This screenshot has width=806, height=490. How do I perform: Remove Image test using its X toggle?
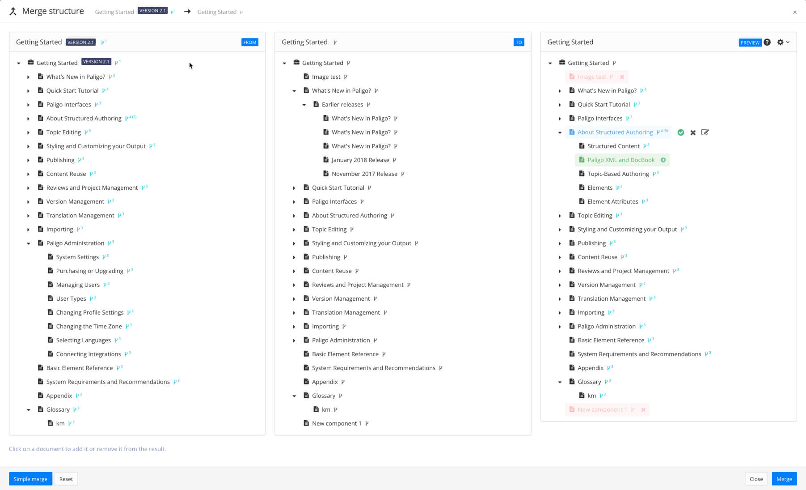coord(622,77)
